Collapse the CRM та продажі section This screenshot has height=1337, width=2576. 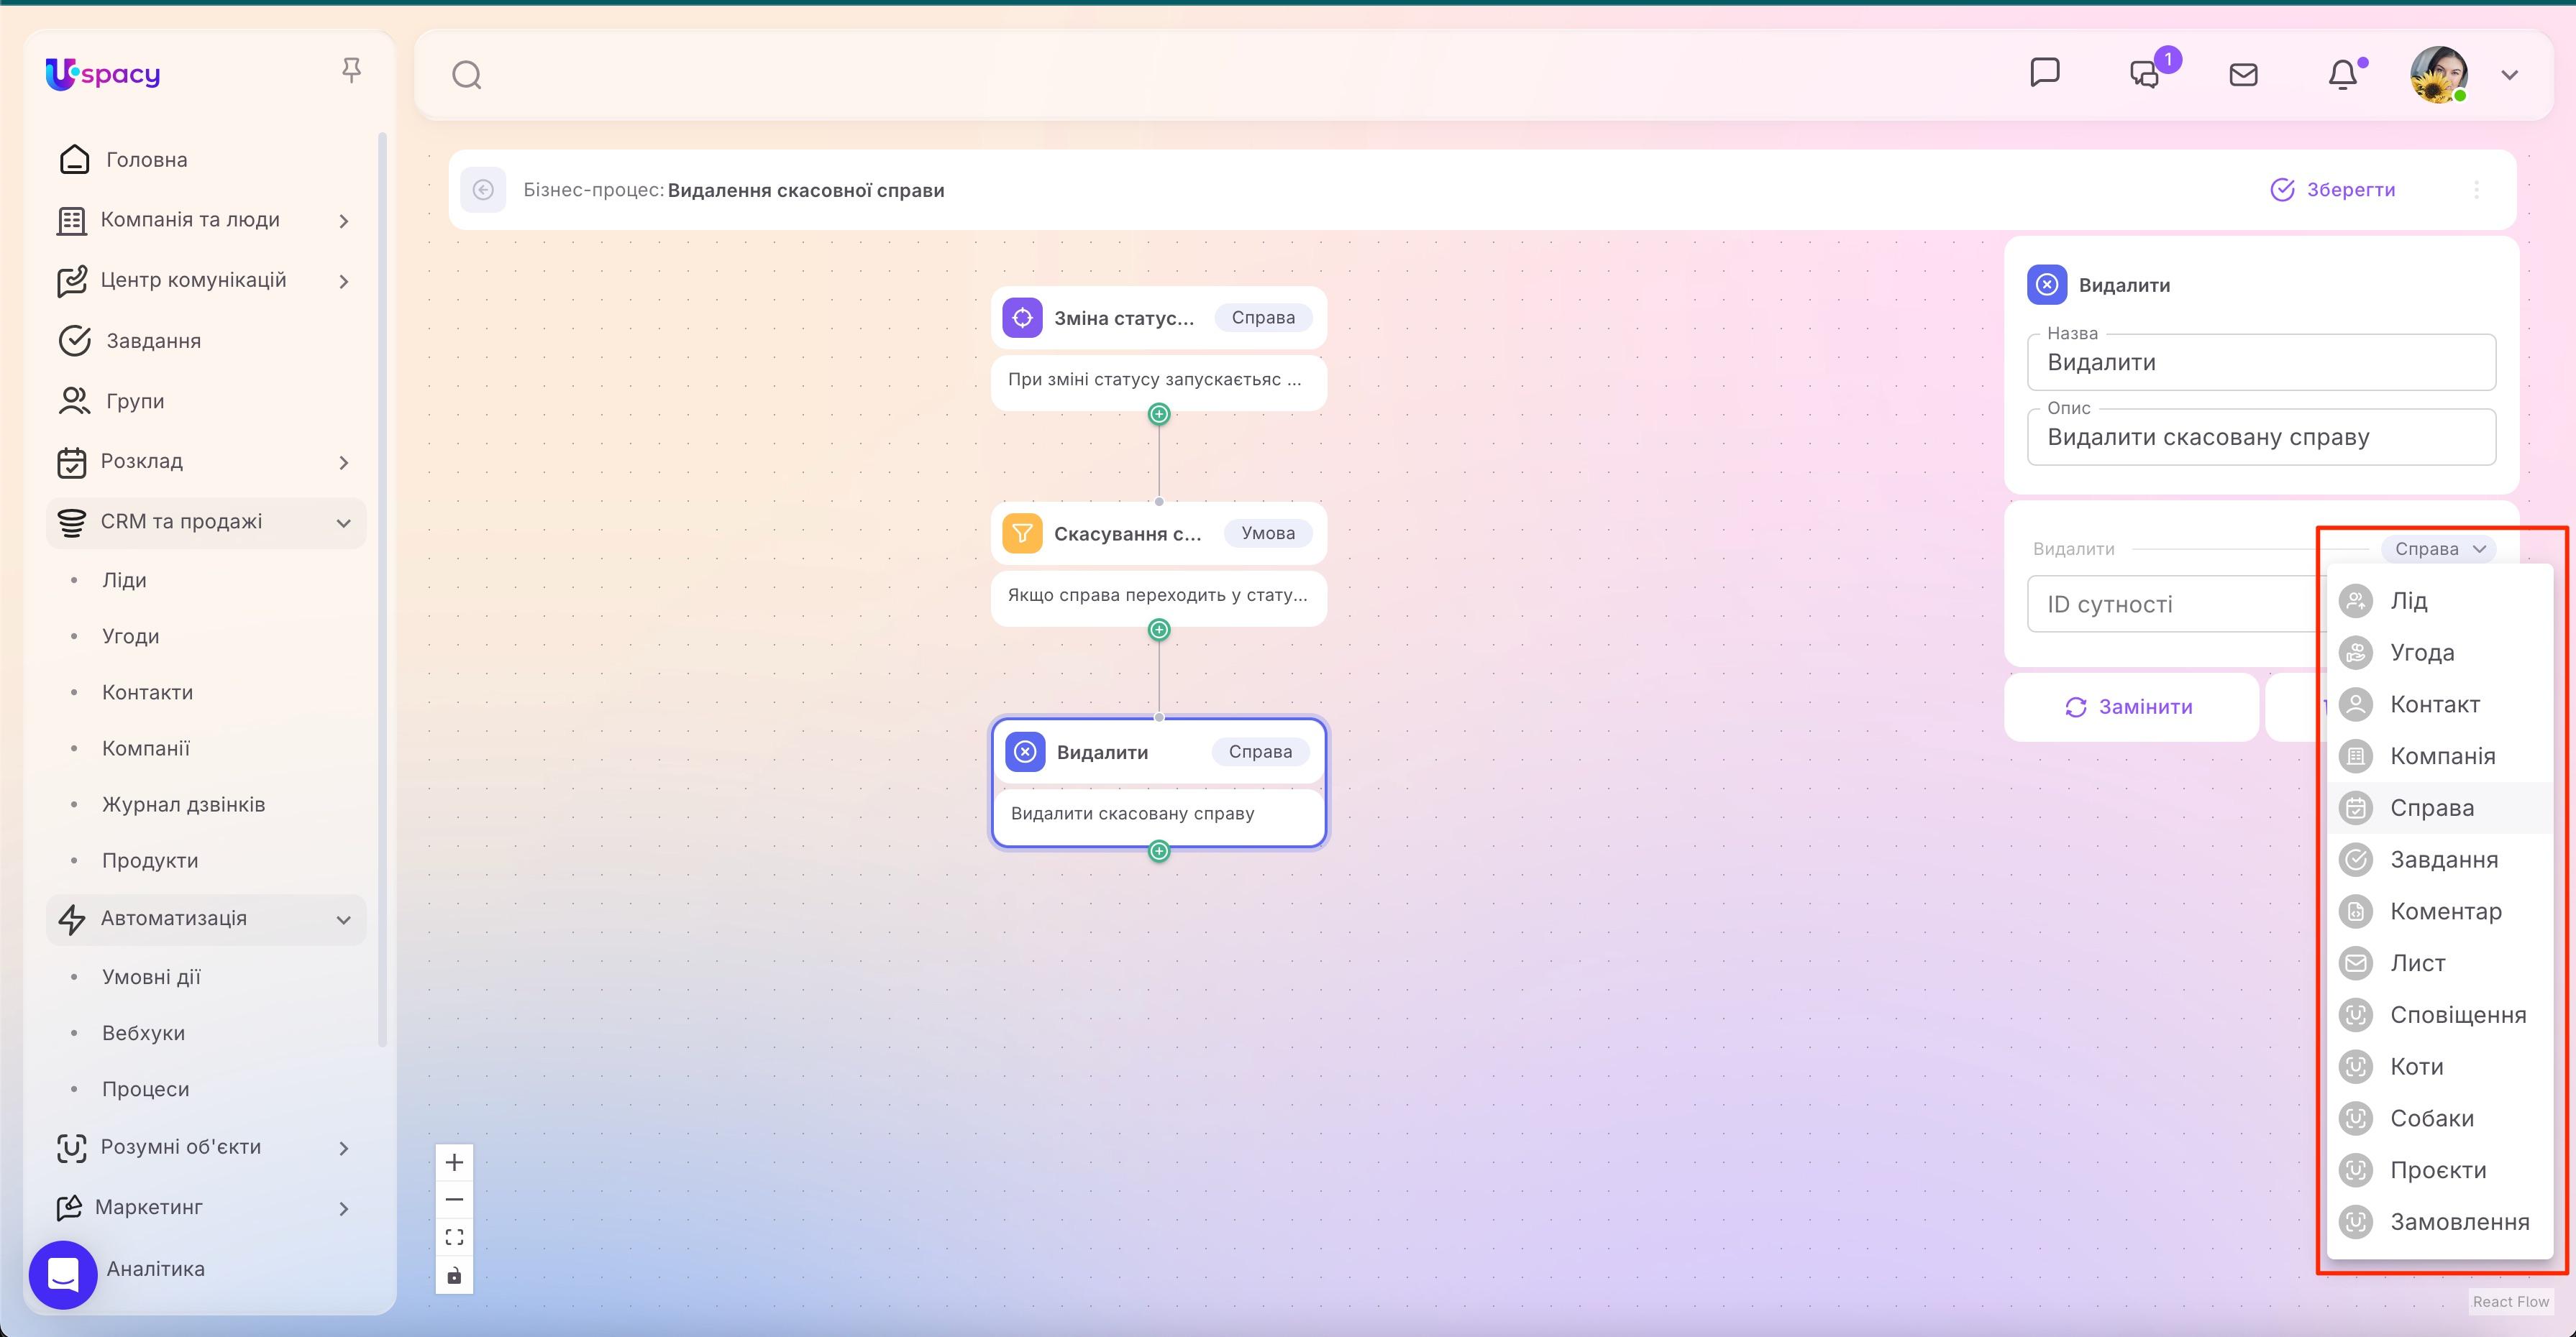tap(344, 522)
